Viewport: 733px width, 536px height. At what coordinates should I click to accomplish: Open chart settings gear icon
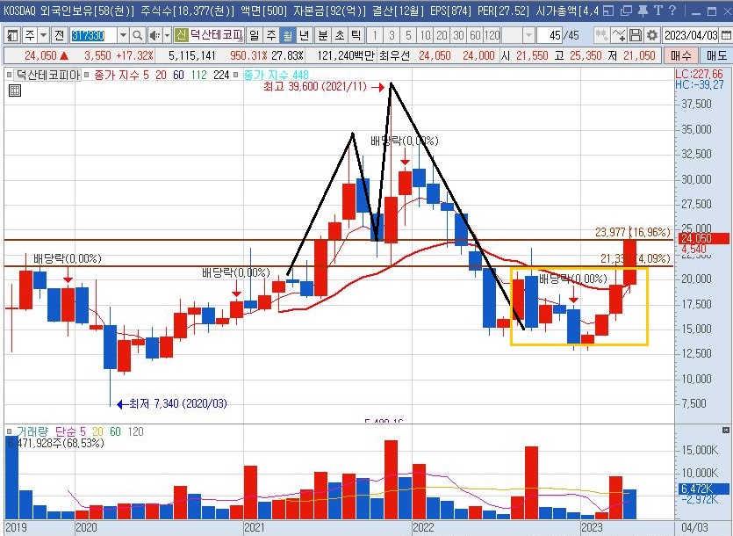[x=652, y=35]
